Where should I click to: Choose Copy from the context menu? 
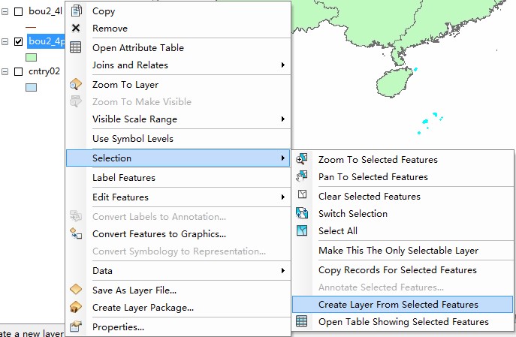178,11
